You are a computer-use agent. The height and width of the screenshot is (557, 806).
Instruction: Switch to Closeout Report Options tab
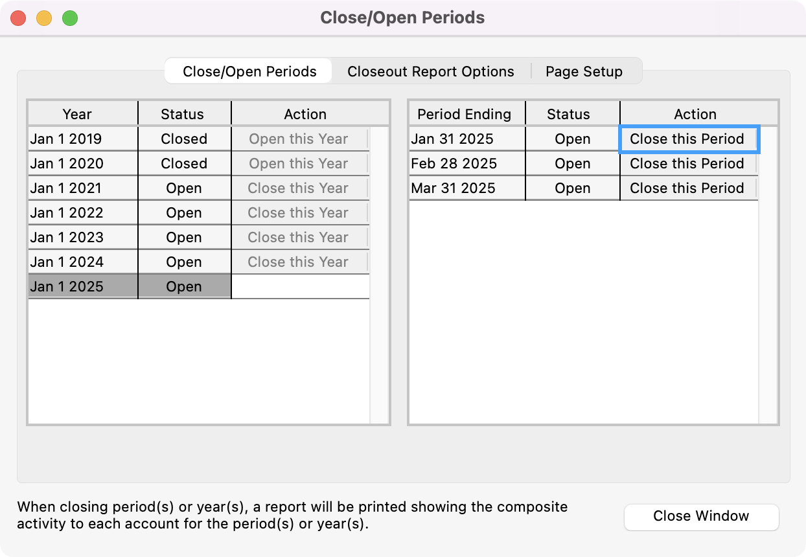click(x=430, y=71)
